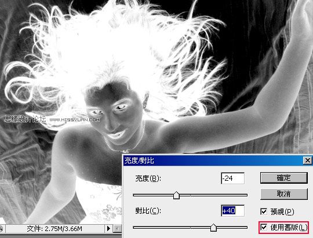Click the 亮度 slider handle
Screen dimensions: 313x238
tap(176, 195)
